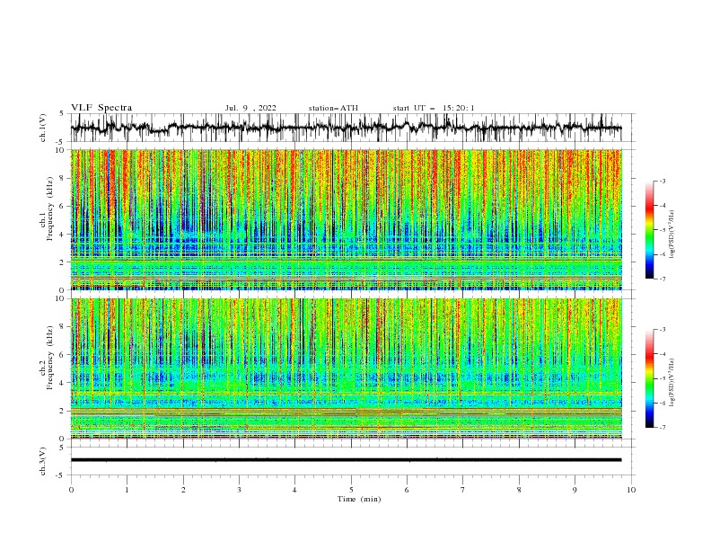Click the 'start UT = 15:20:1' text
This screenshot has height=550, width=711.
434,108
